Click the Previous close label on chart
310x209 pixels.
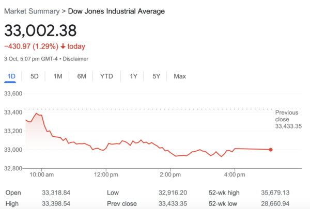point(287,116)
